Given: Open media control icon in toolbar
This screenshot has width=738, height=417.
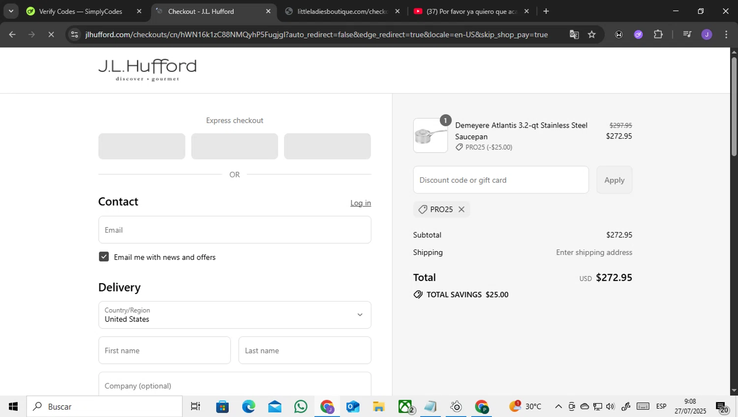Looking at the screenshot, I should 687,34.
